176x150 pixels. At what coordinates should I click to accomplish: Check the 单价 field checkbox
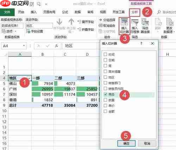pyautogui.click(x=105, y=105)
